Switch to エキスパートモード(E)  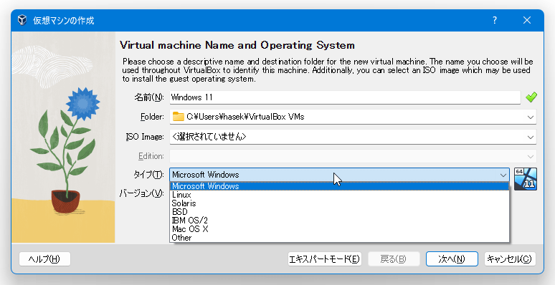(324, 259)
